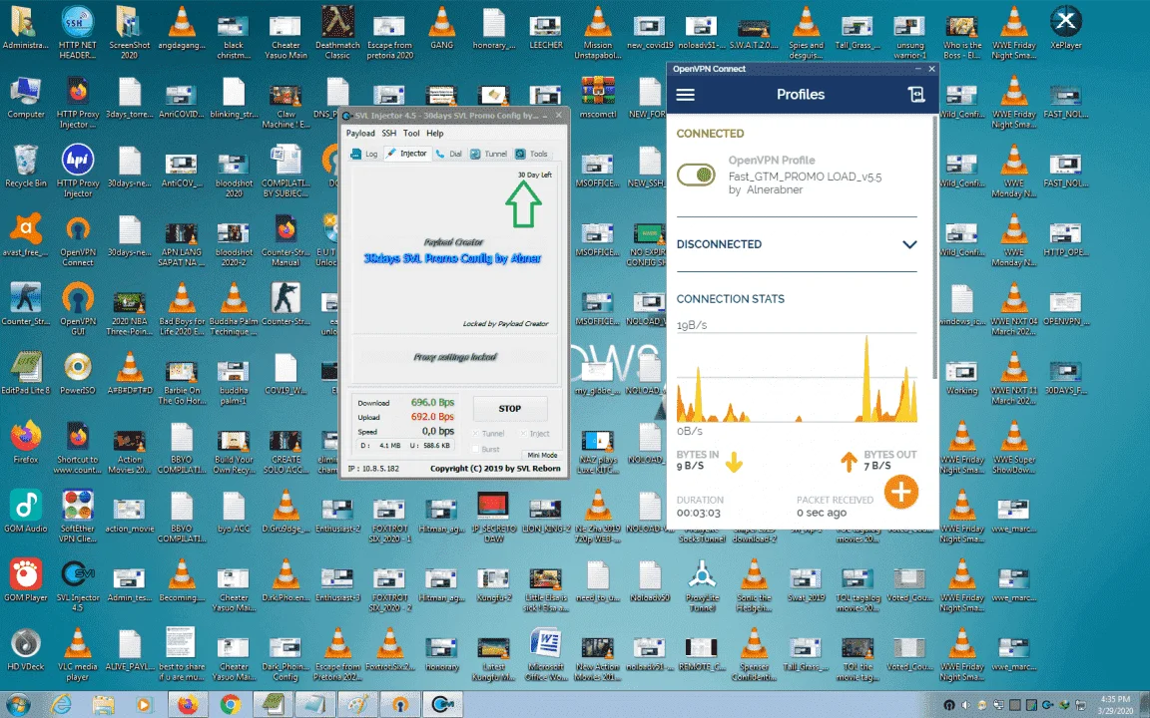Select the Administrator folder desktop icon
The image size is (1150, 718).
point(26,28)
